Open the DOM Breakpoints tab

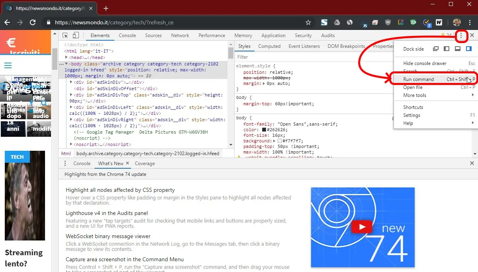346,46
